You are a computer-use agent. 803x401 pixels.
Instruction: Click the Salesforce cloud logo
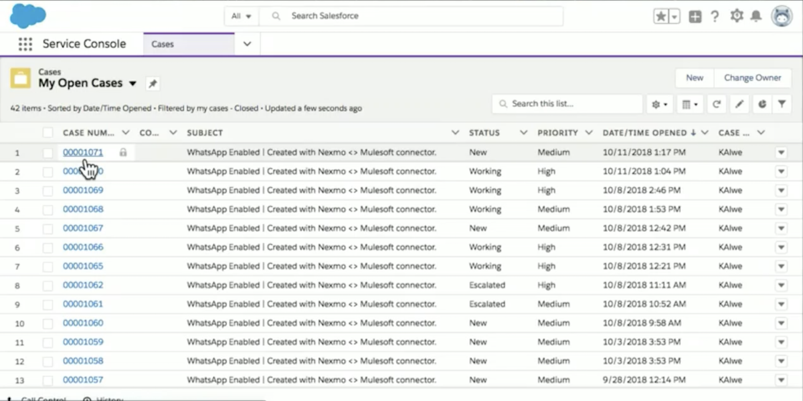28,15
